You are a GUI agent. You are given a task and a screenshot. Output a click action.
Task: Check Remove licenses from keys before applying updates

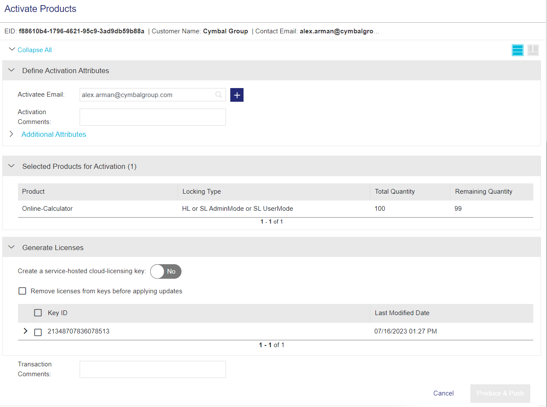pos(22,291)
